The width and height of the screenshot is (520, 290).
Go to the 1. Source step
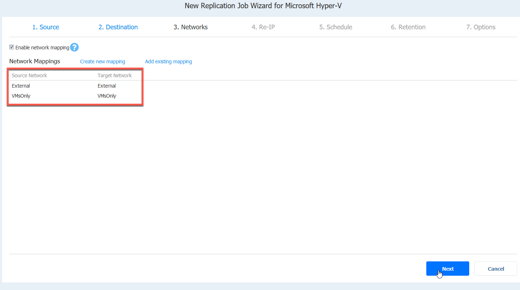coord(46,27)
